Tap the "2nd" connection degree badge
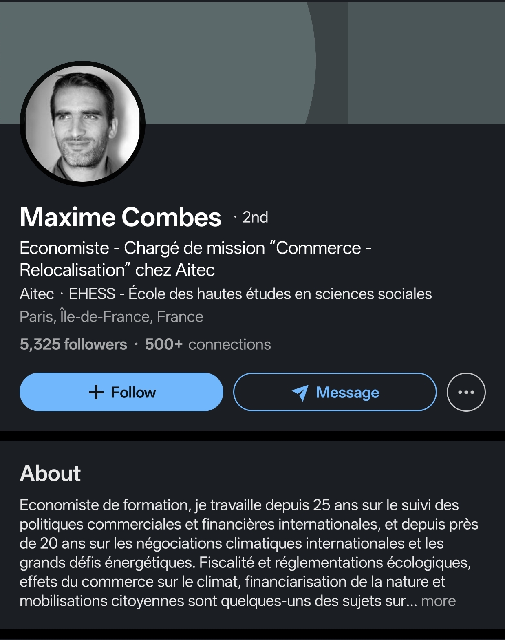505x640 pixels. point(255,217)
